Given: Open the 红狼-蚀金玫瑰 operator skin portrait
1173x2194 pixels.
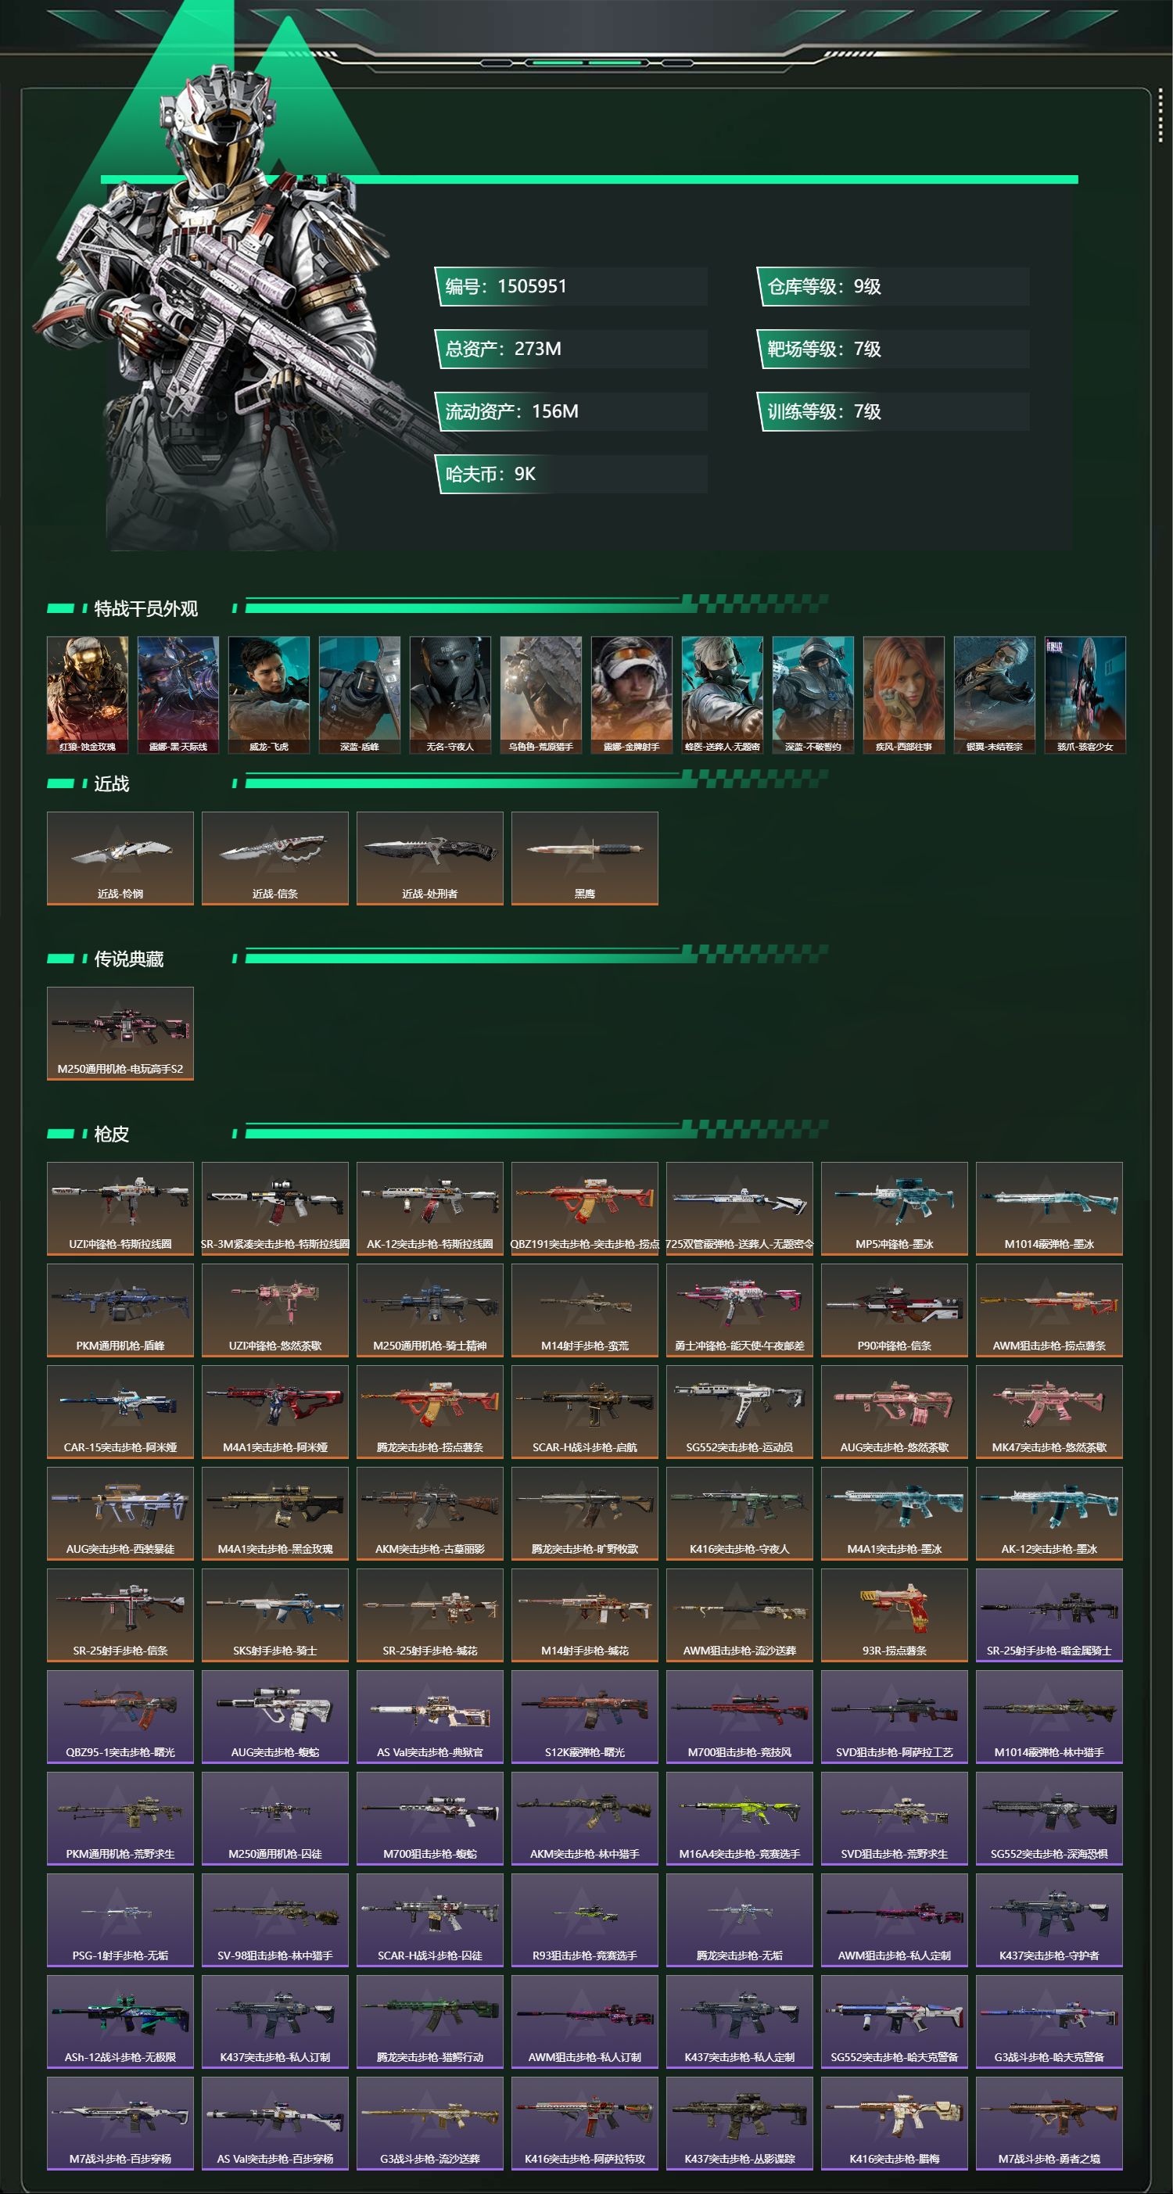Looking at the screenshot, I should pyautogui.click(x=87, y=694).
